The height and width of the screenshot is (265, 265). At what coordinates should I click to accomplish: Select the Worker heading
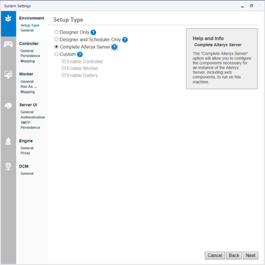click(x=26, y=74)
